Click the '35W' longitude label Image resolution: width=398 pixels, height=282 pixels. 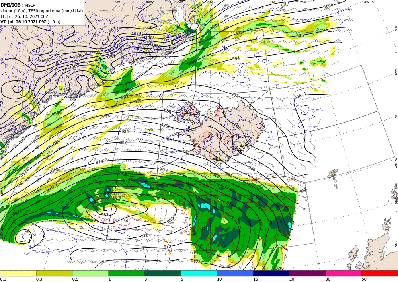coord(117,2)
